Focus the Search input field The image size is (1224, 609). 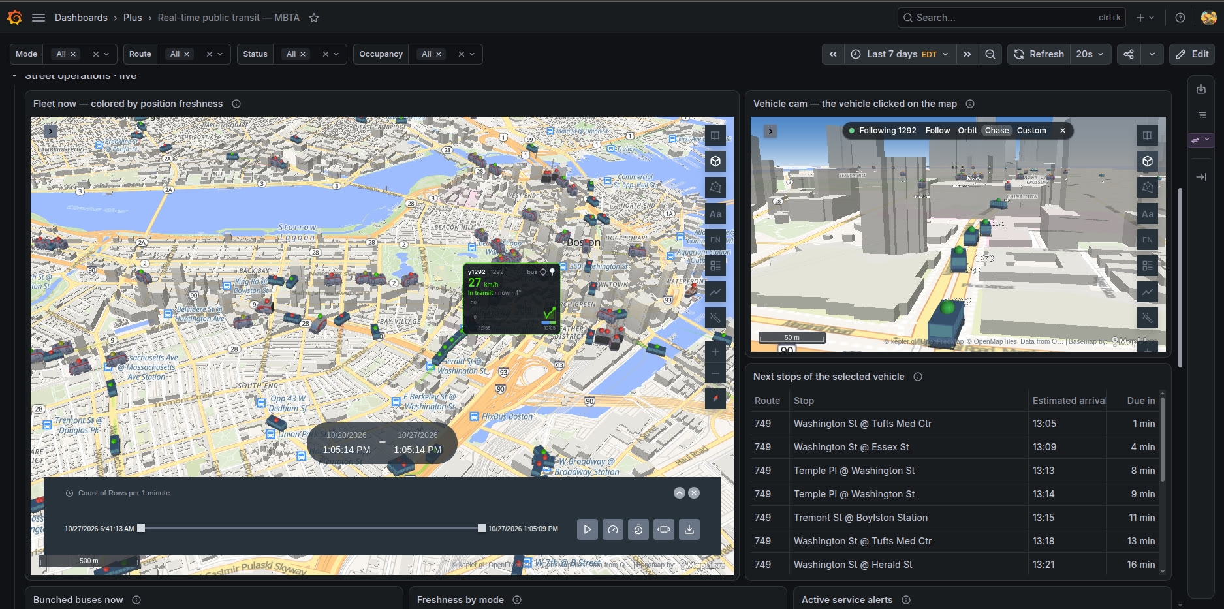pos(1012,18)
